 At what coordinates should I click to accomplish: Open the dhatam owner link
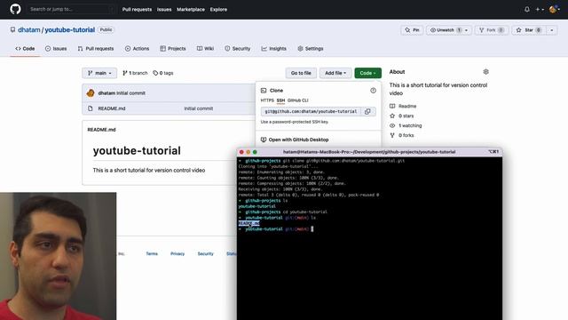[29, 29]
